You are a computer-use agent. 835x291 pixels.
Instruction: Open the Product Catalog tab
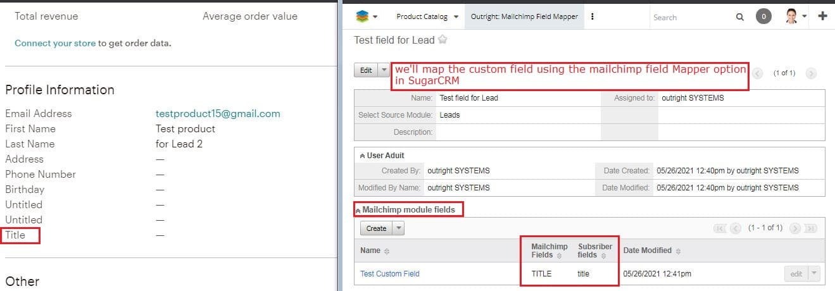(x=422, y=17)
